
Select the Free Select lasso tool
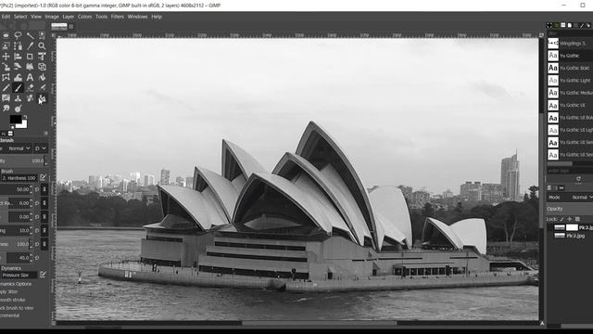pos(18,35)
